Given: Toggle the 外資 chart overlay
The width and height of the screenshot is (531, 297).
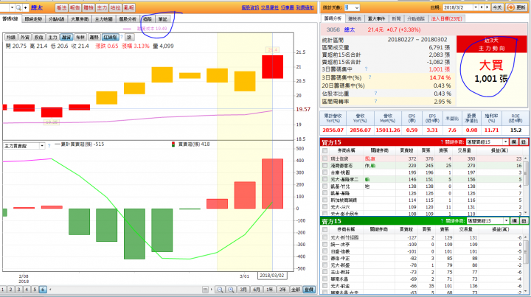Looking at the screenshot, I should point(25,37).
